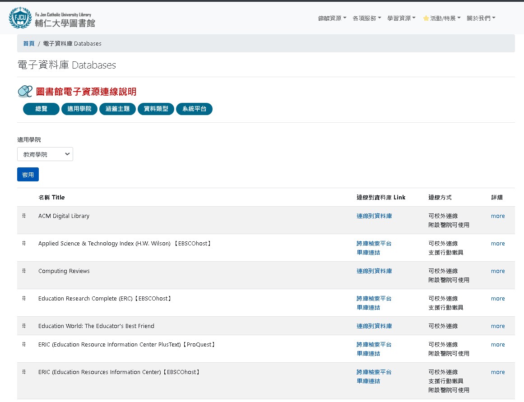
Task: Click more for ERIC EBSCOhost row
Action: pos(498,372)
